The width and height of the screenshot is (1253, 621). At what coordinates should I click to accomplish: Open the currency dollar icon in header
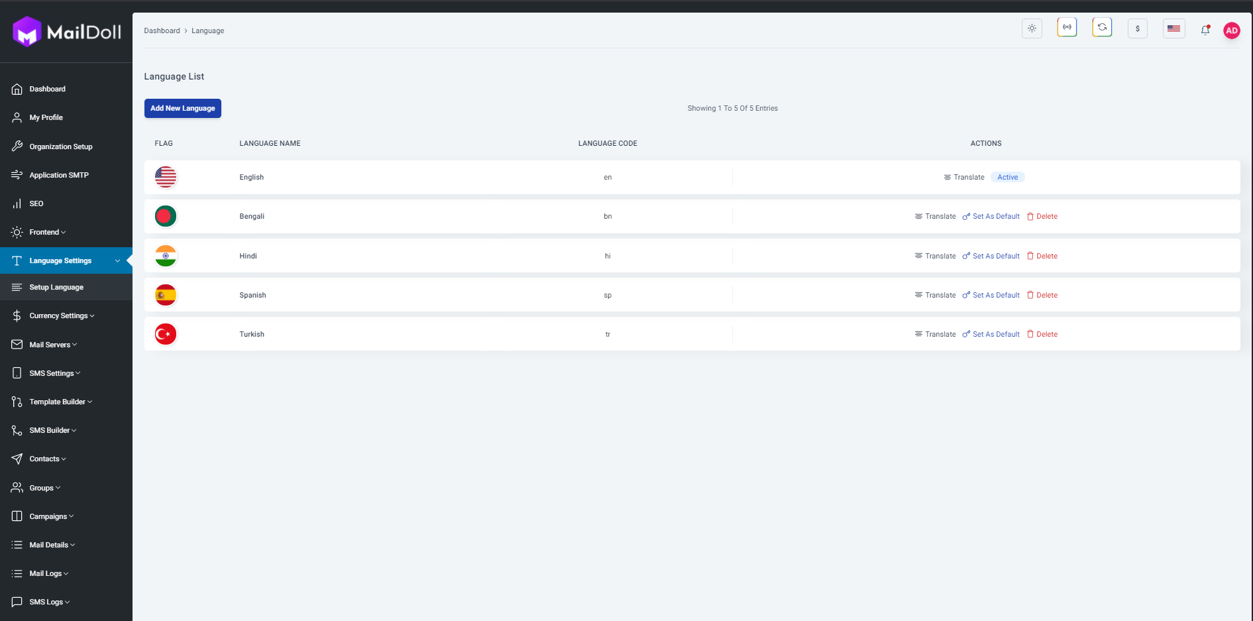(1138, 28)
